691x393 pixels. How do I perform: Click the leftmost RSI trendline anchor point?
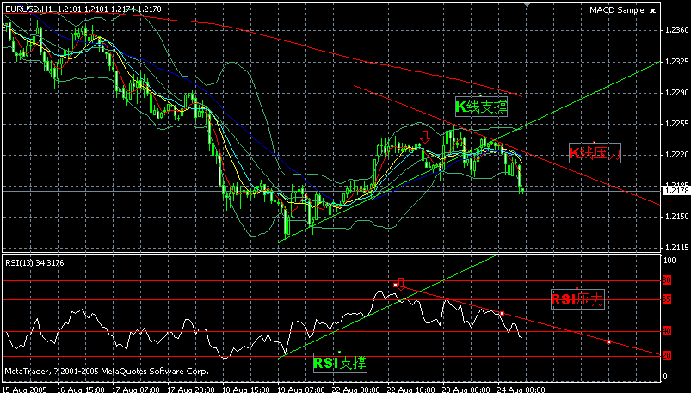click(395, 285)
